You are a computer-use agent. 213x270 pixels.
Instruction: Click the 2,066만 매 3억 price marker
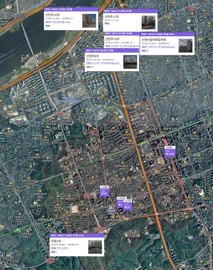104,192
